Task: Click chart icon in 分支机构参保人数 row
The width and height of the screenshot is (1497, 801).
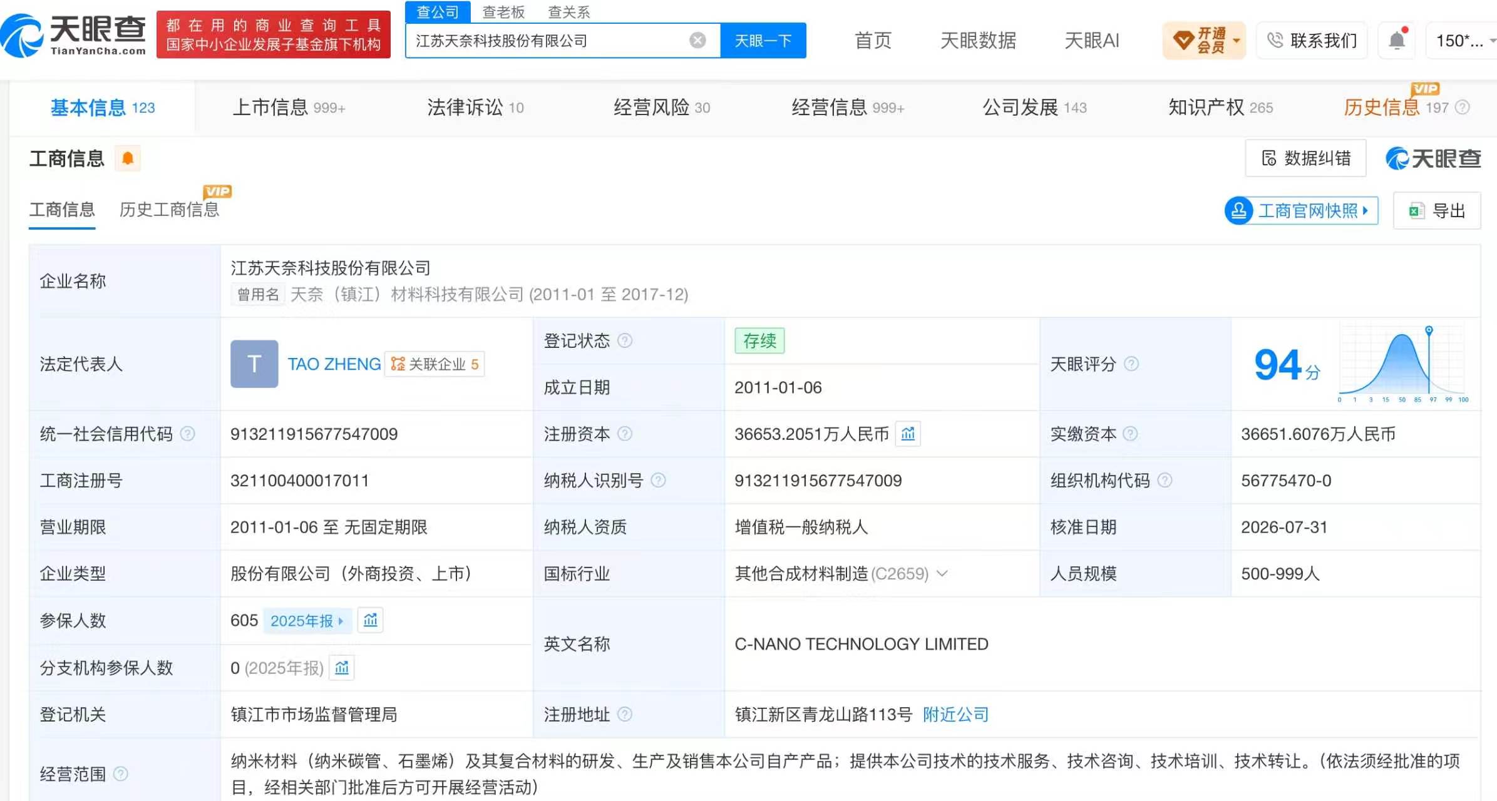Action: [342, 668]
